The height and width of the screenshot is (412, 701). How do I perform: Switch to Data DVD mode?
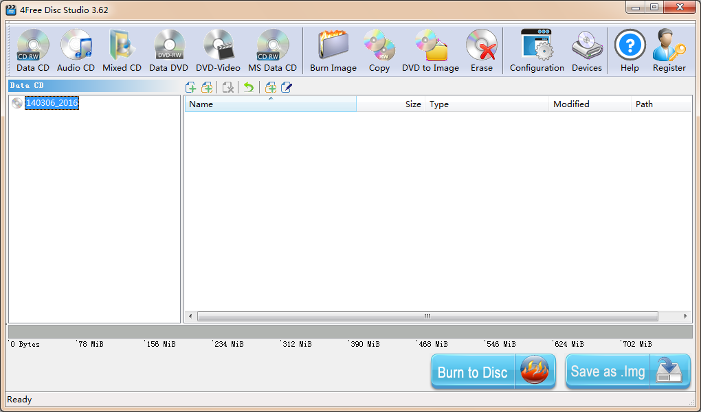coord(168,51)
